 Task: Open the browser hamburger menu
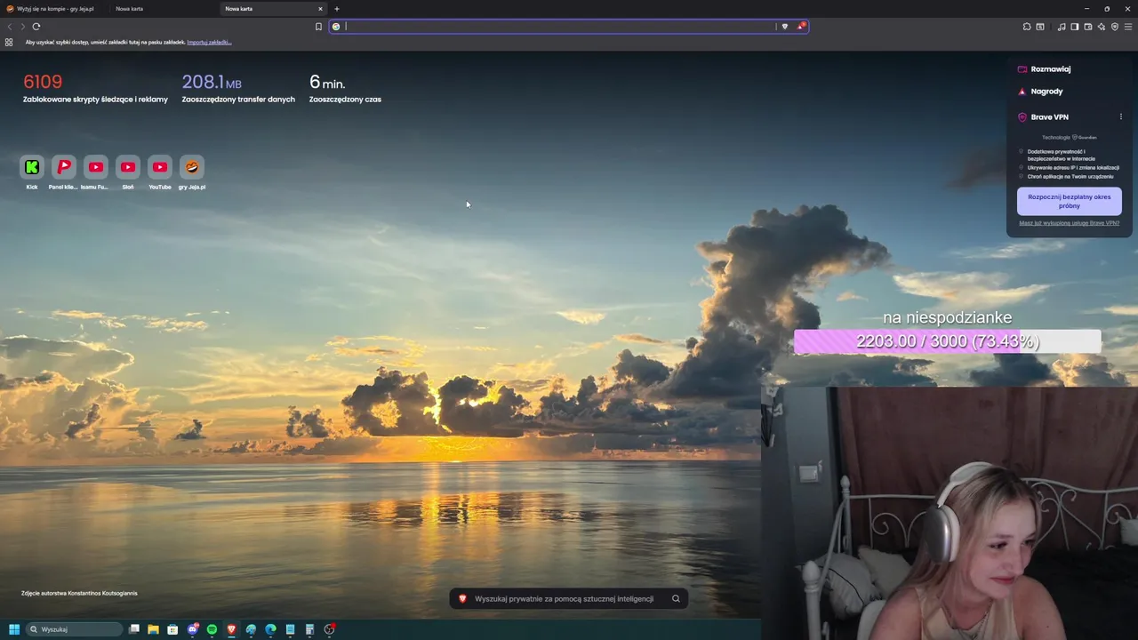click(x=1128, y=27)
